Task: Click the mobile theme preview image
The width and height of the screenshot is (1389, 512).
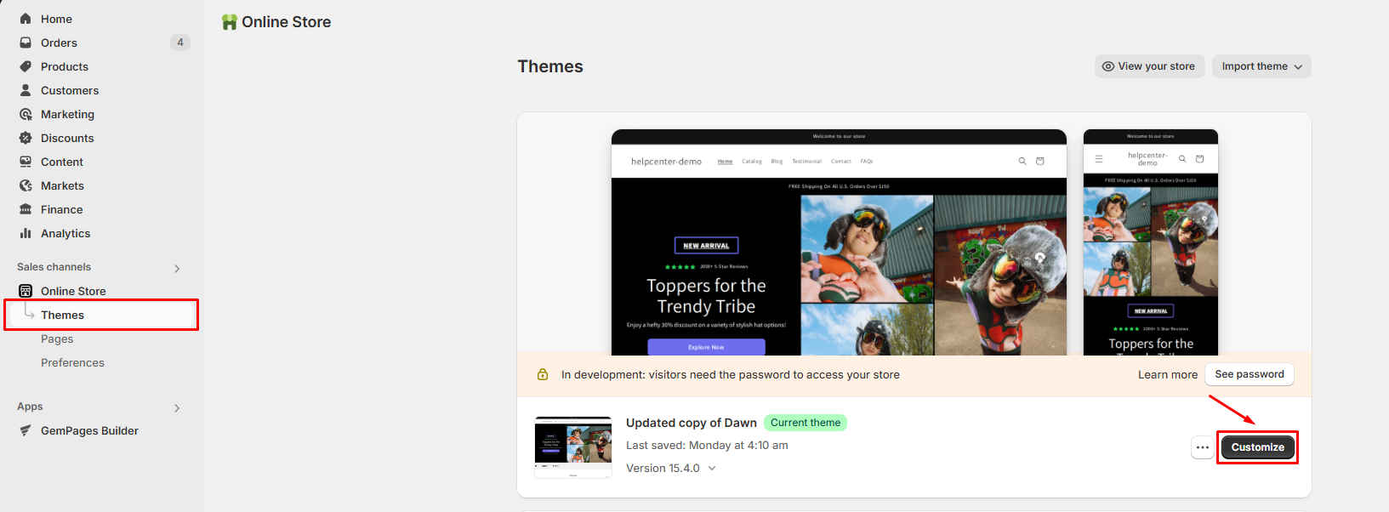Action: [1150, 242]
